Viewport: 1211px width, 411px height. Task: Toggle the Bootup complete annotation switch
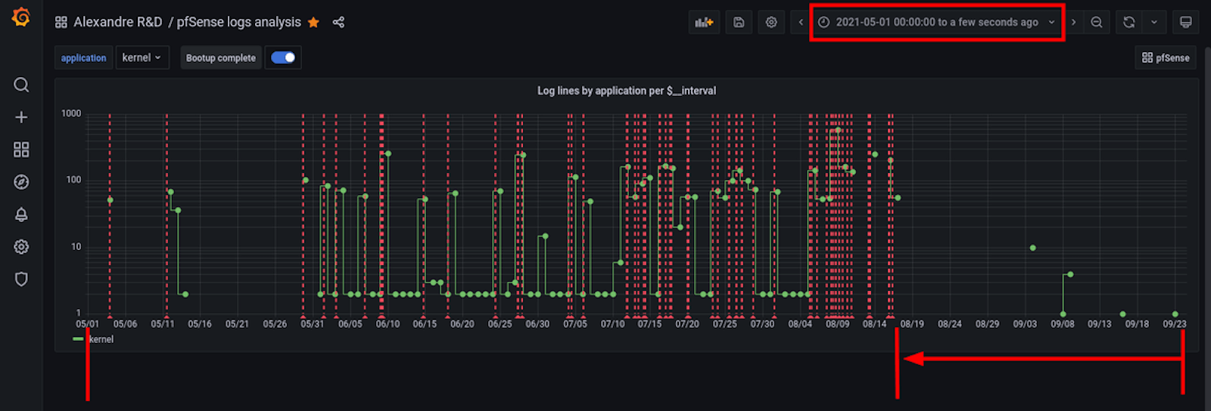tap(283, 57)
